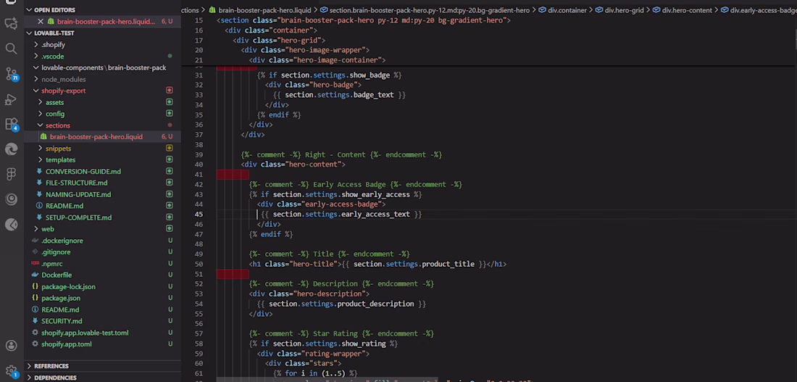Open Extensions view with badge 4
797x382 pixels.
(x=11, y=125)
